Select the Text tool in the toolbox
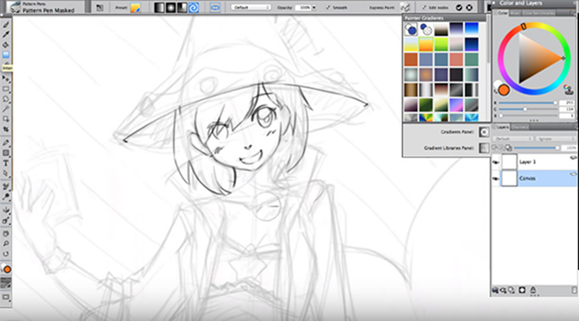 6,163
